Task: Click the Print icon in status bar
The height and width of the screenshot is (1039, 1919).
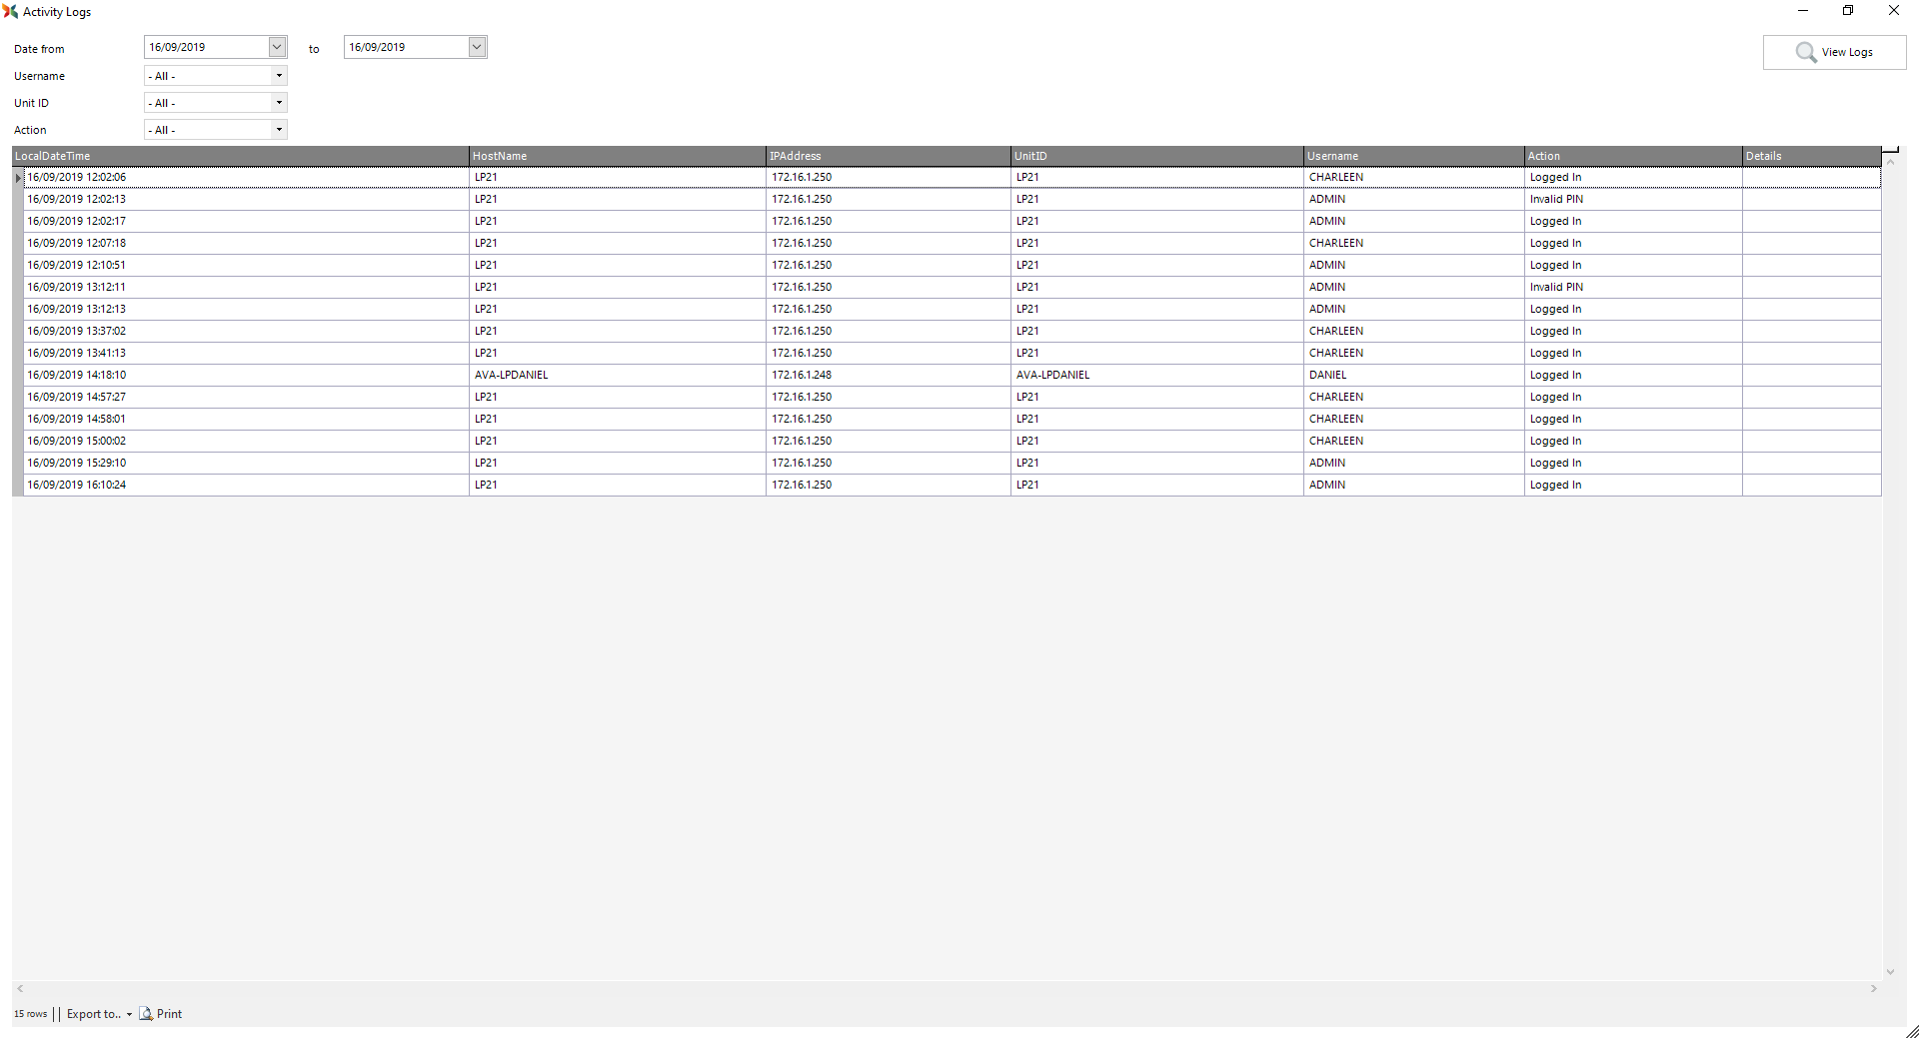Action: tap(146, 1013)
